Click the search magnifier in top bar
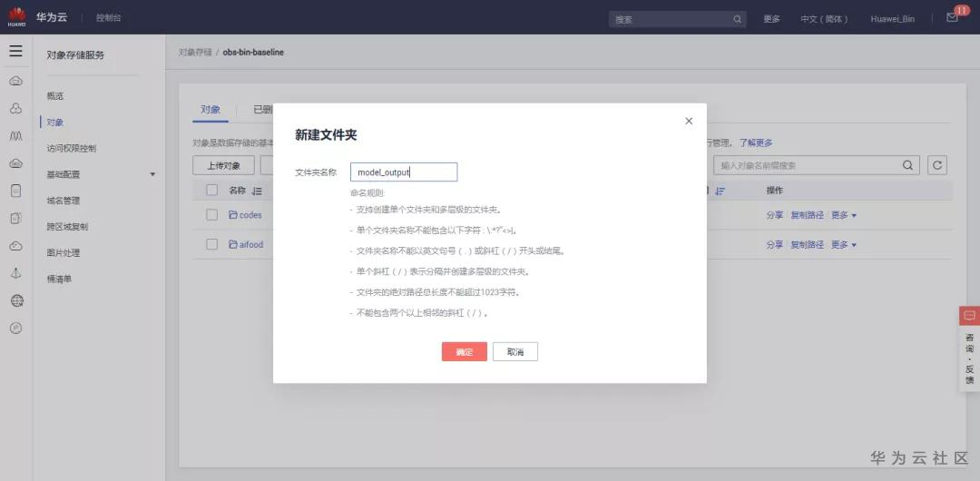The height and width of the screenshot is (481, 980). (x=738, y=19)
